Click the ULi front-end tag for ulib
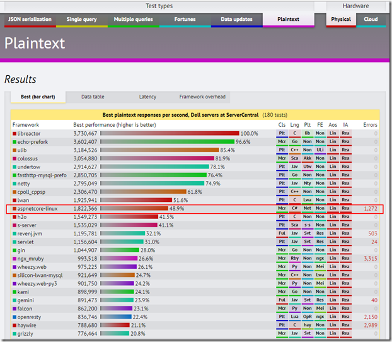This screenshot has width=392, height=342. coord(320,150)
